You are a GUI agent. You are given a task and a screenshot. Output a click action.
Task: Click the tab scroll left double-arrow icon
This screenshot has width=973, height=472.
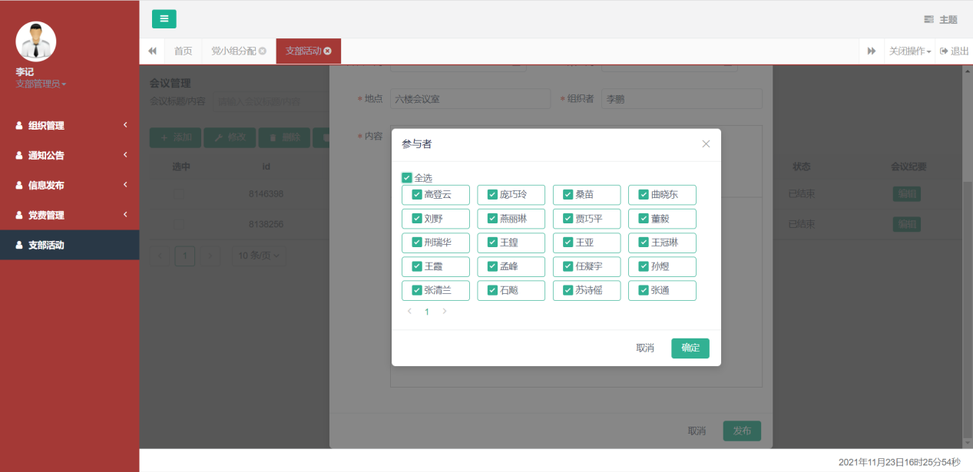[x=152, y=51]
